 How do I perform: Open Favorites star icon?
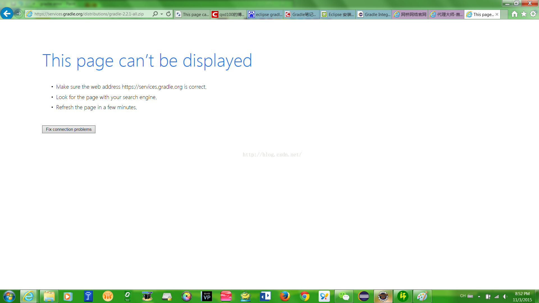(x=524, y=14)
